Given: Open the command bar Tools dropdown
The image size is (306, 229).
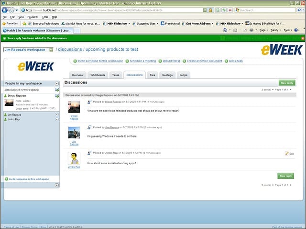Looking at the screenshot, I should 287,30.
